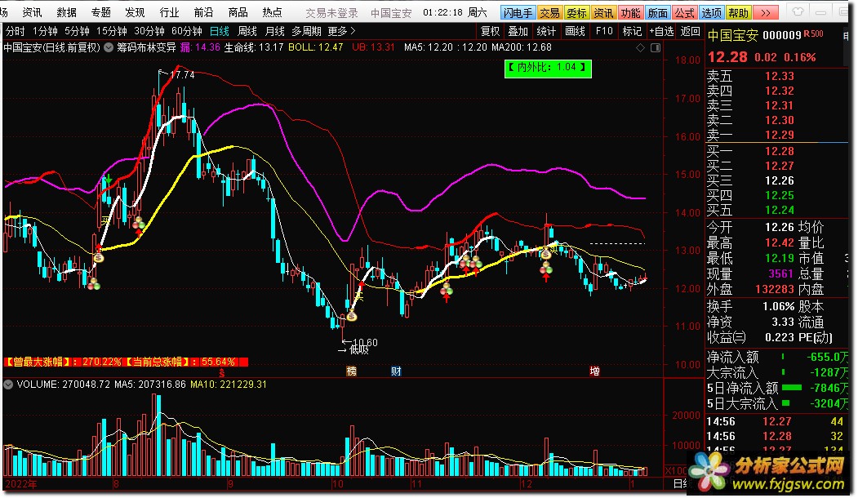Open the yellow 资讯 toolbar button
The height and width of the screenshot is (498, 858).
tap(603, 12)
